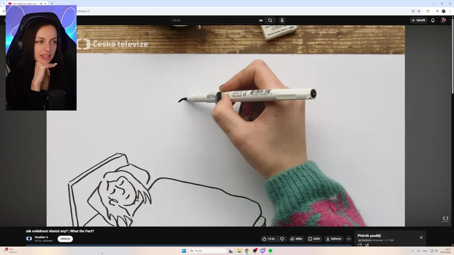This screenshot has height=255, width=454.
Task: Close the YouTube browser tab
Action: point(45,4)
